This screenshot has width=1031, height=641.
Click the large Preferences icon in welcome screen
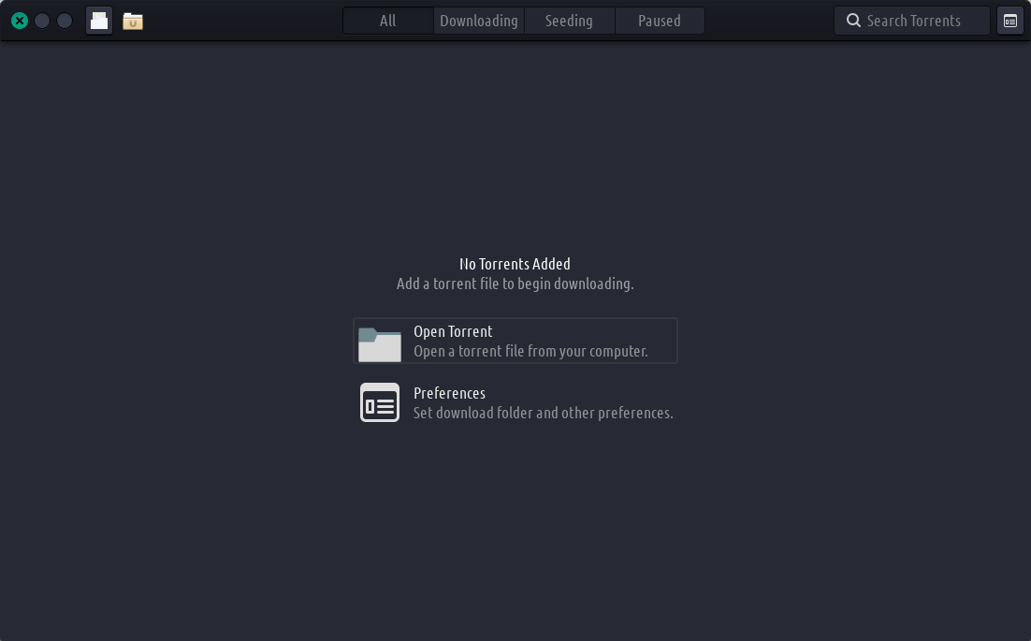coord(380,403)
